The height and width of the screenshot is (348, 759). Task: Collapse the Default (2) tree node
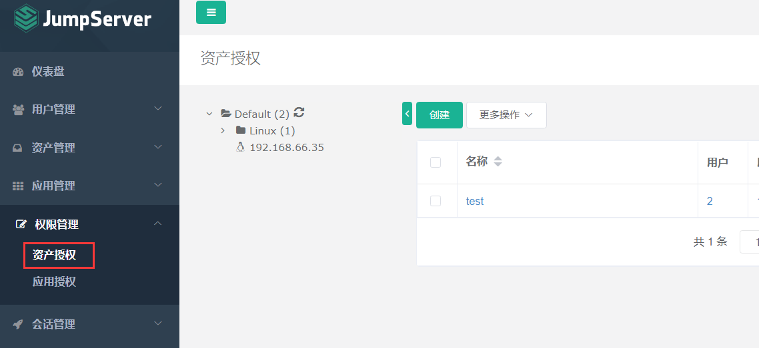(x=209, y=114)
